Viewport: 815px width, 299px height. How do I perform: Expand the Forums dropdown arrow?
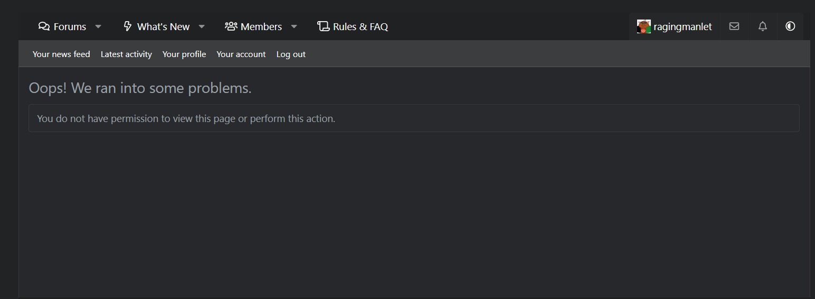[98, 26]
